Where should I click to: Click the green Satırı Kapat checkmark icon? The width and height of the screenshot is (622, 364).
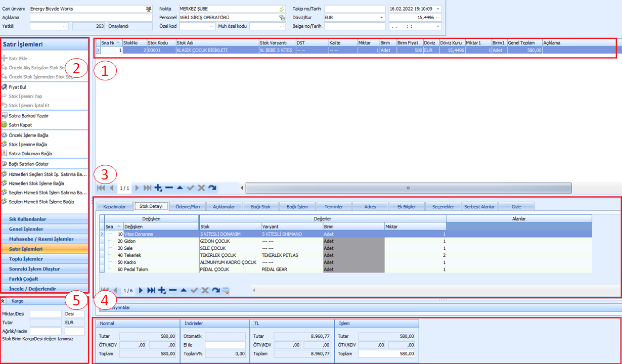click(x=5, y=125)
